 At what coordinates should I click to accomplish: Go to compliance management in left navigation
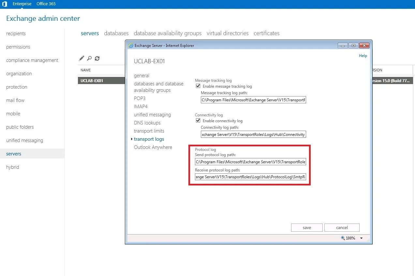(x=32, y=60)
